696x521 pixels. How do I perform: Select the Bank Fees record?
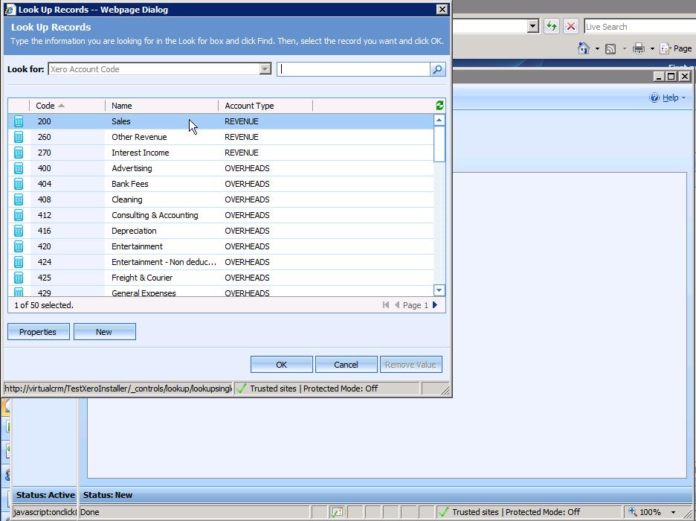coord(221,184)
